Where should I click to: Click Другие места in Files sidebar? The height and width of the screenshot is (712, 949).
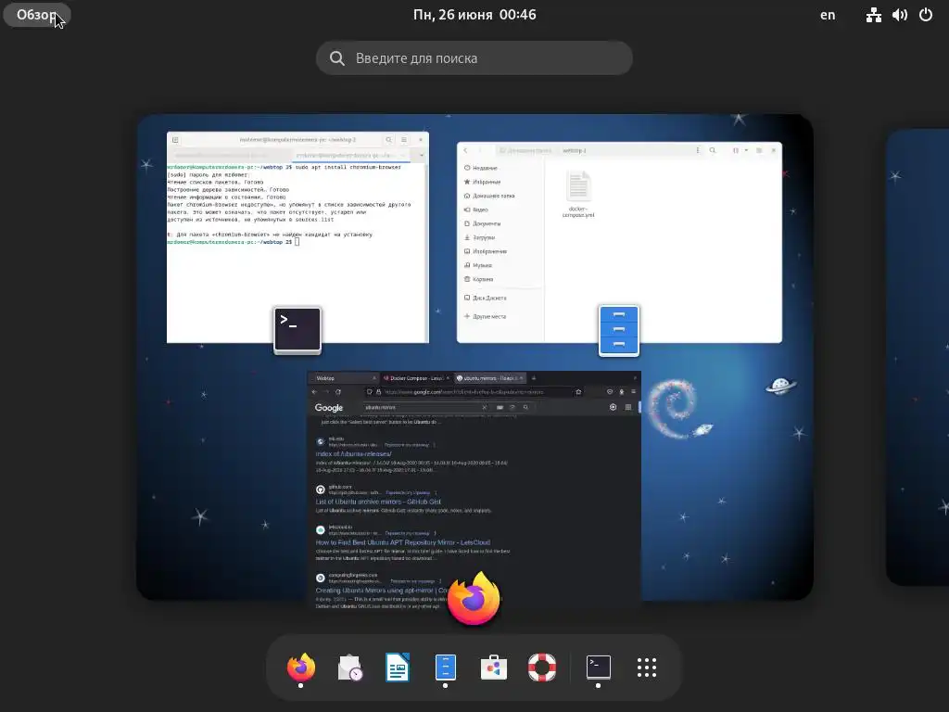[x=489, y=317]
